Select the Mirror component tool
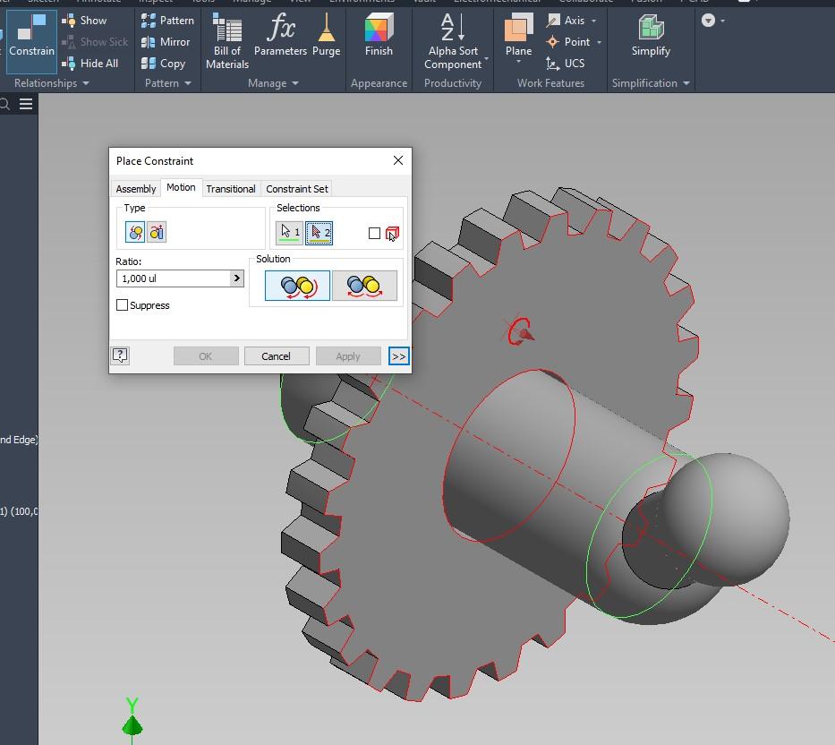Viewport: 835px width, 745px height. [165, 41]
